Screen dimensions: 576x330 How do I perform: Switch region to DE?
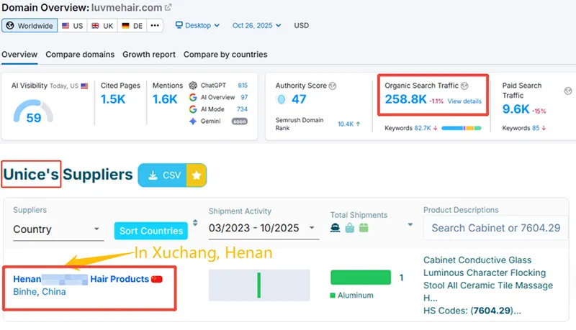pyautogui.click(x=132, y=25)
